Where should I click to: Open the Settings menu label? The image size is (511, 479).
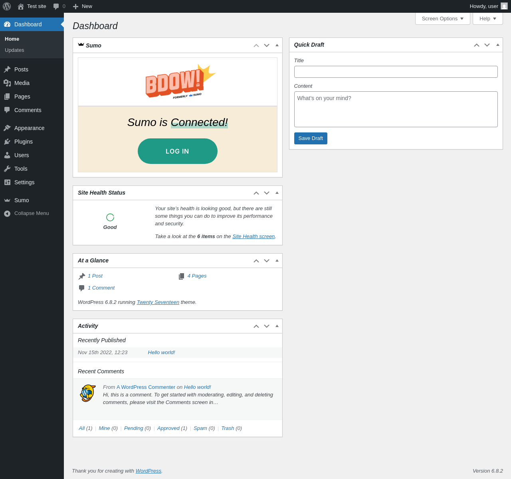pyautogui.click(x=24, y=182)
